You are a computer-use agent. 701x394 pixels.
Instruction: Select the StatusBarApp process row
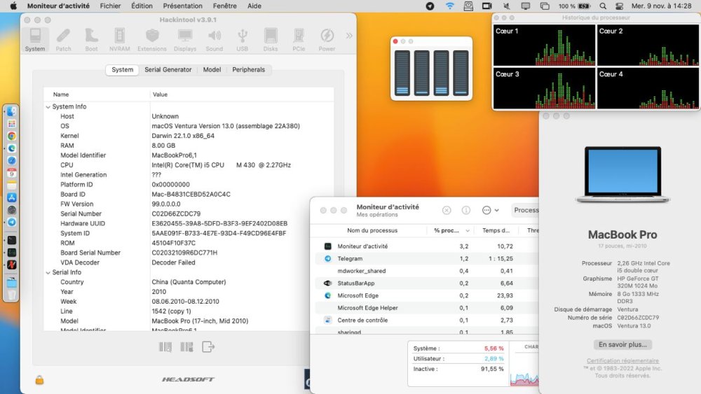coord(427,283)
